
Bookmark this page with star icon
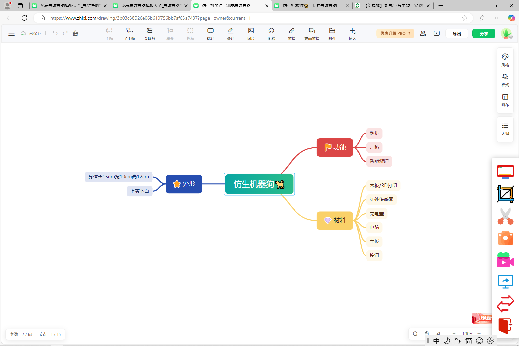(465, 18)
